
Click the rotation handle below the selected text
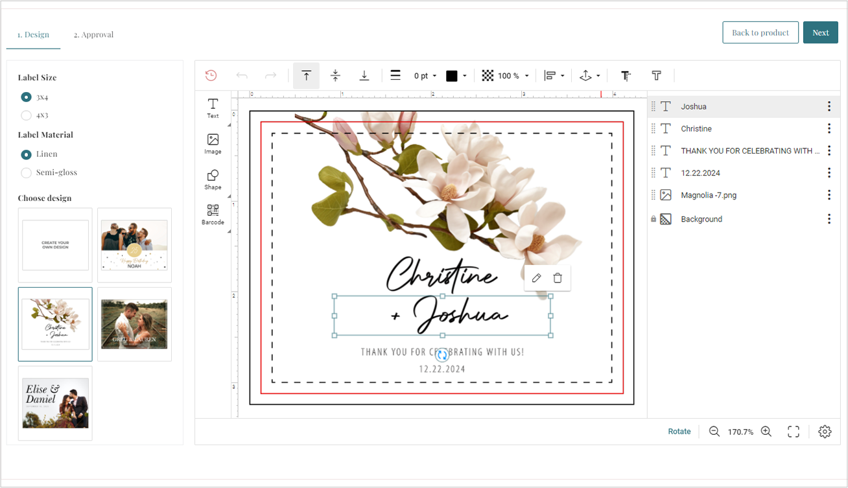442,355
